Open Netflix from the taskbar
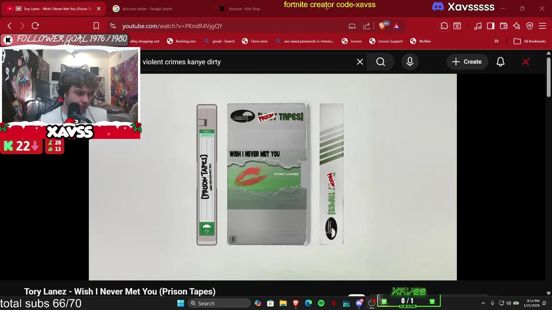552x310 pixels. (334, 303)
